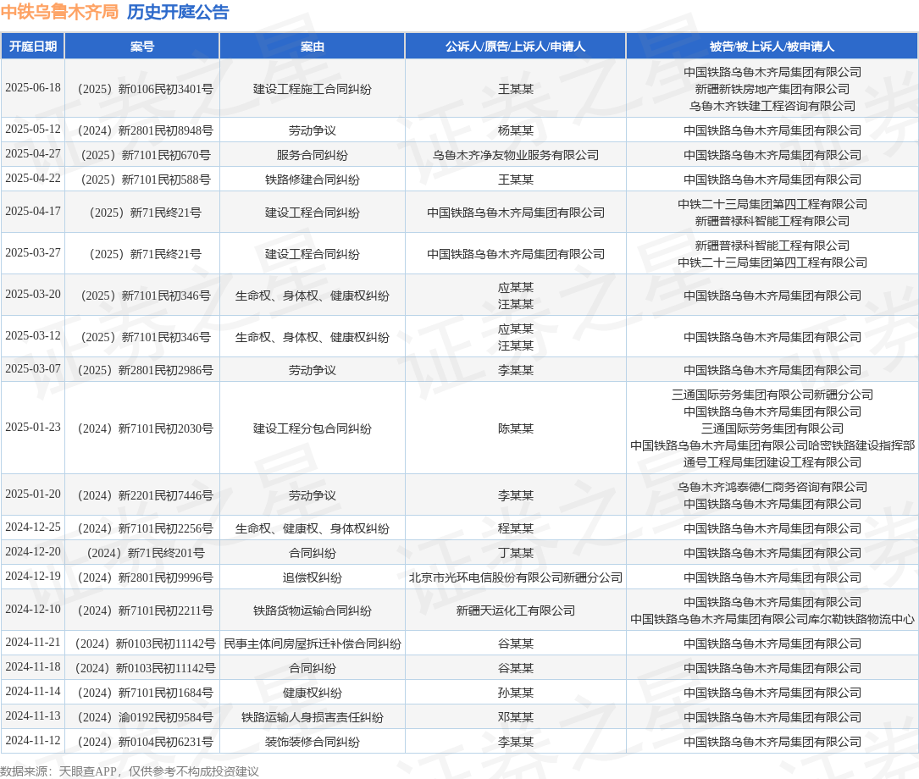
Task: Click the title text 中铁乌鲁木齐局
Action: click(x=59, y=12)
